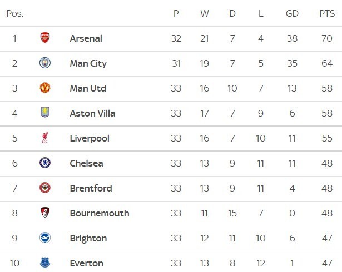Open the Aston Villa team page

point(92,113)
